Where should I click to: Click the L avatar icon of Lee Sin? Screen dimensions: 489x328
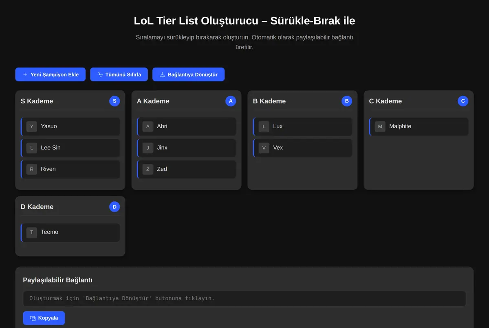[x=32, y=148]
